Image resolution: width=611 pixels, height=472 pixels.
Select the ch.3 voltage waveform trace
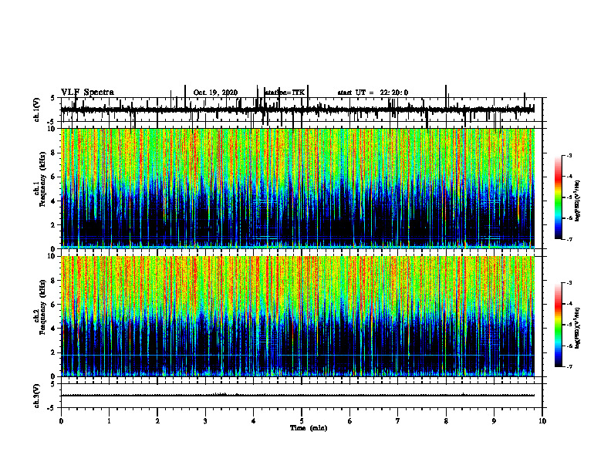click(298, 396)
